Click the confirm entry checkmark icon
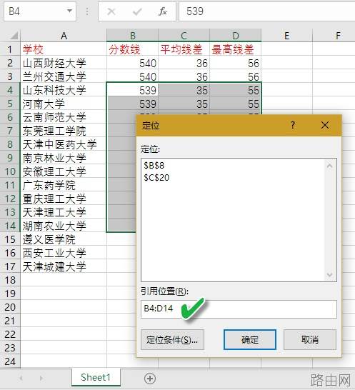 tap(137, 11)
